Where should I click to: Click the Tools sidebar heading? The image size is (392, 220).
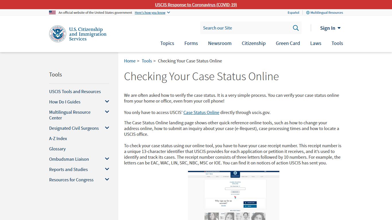pos(55,74)
